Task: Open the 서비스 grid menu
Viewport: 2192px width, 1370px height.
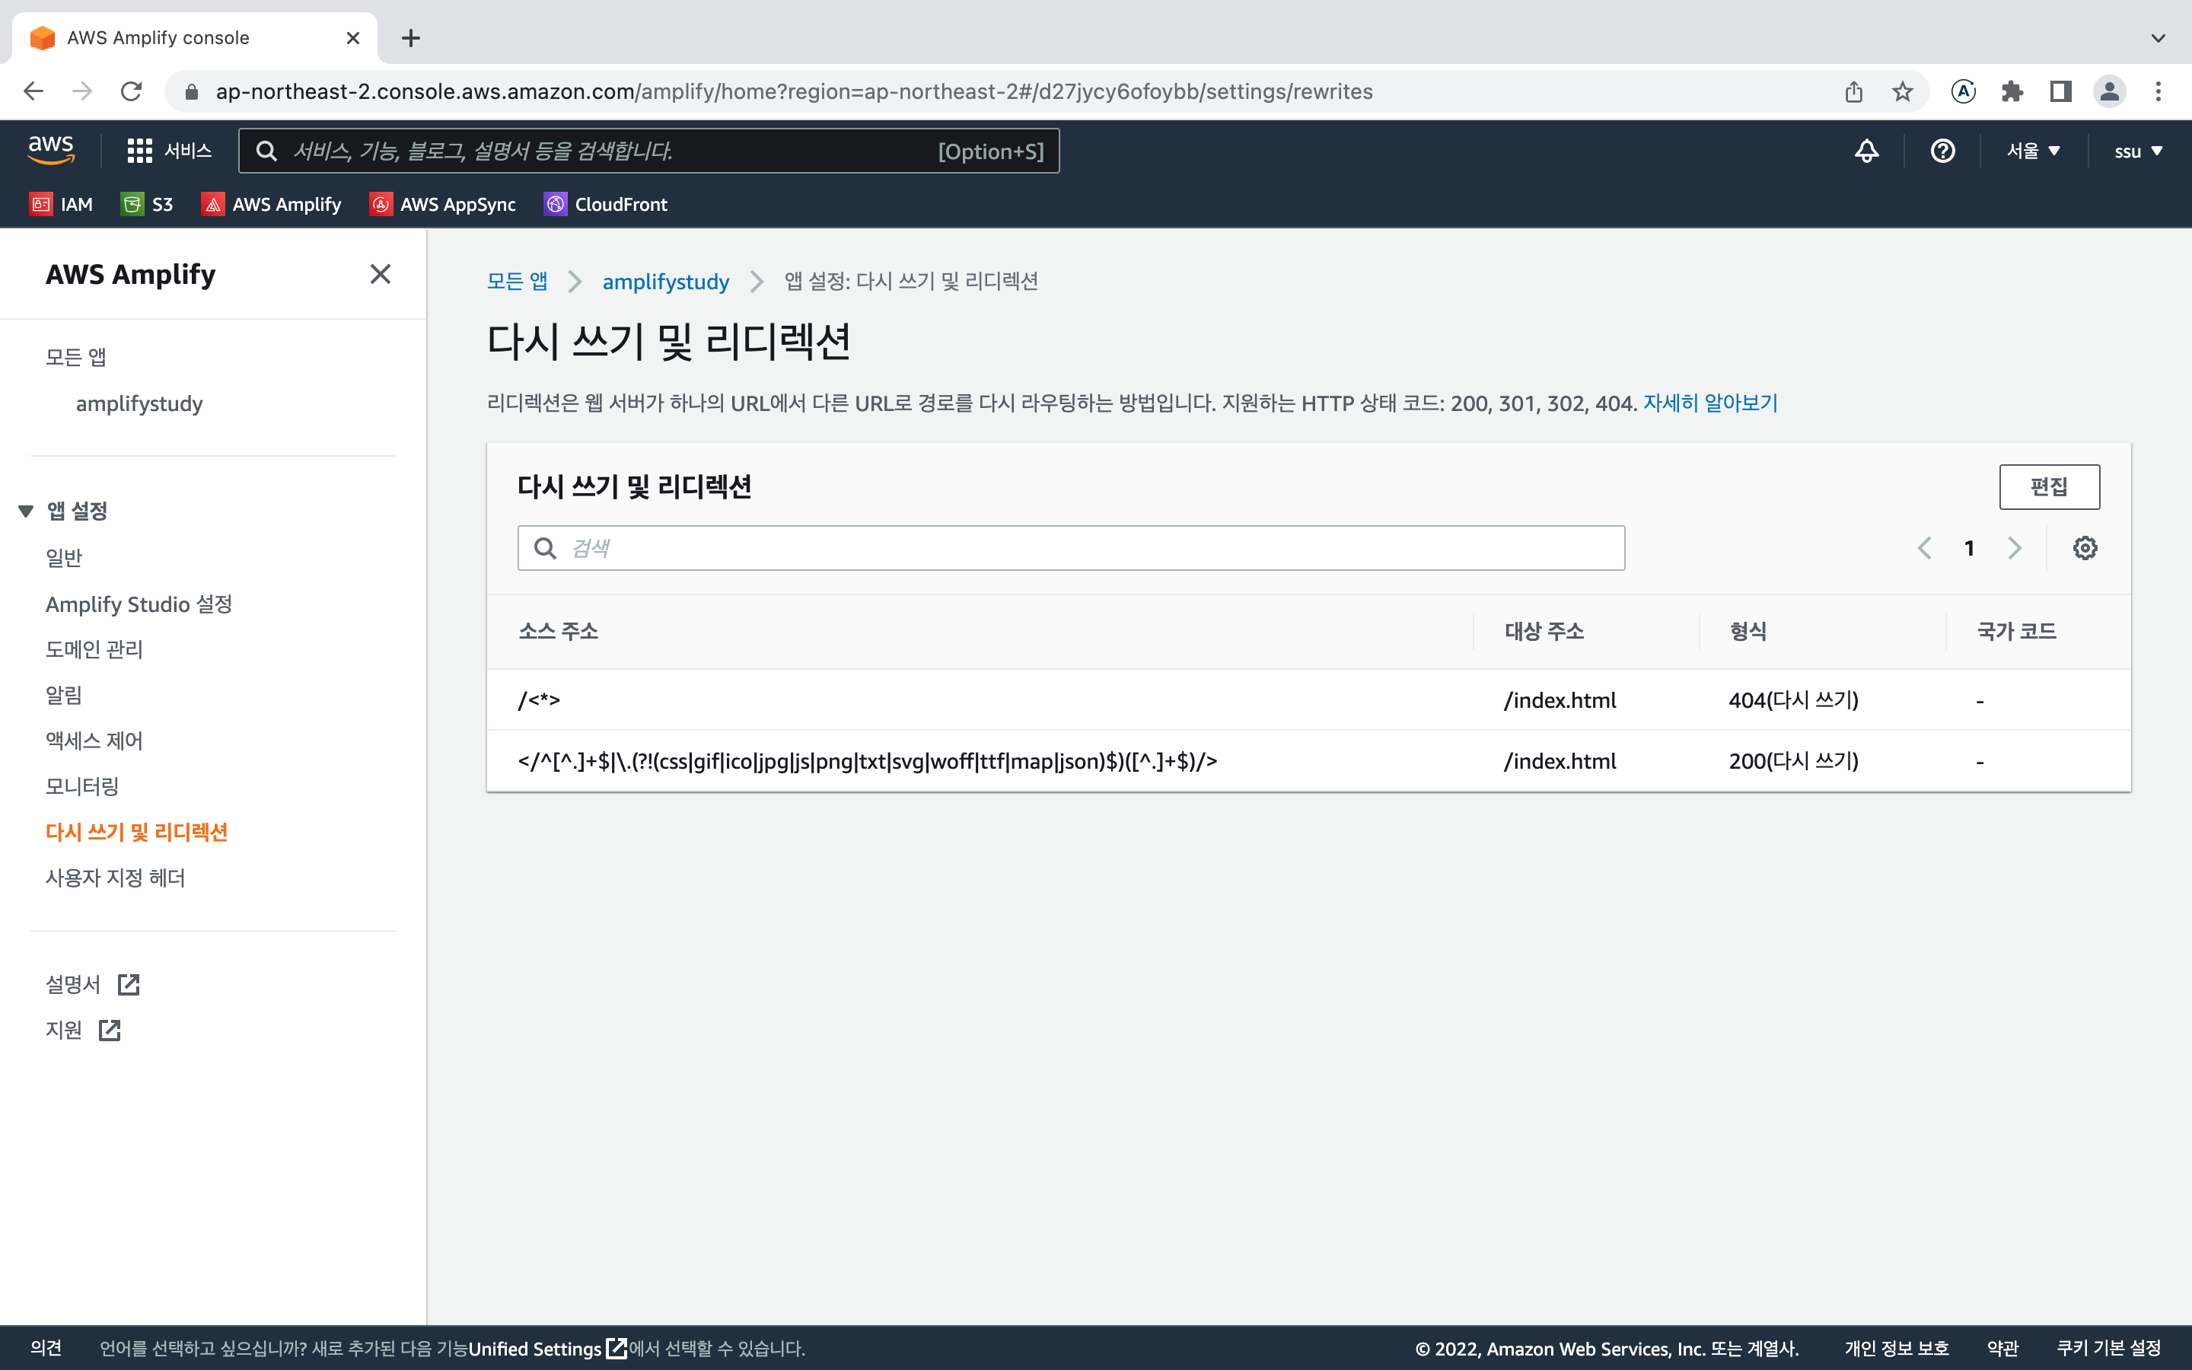Action: [x=170, y=151]
